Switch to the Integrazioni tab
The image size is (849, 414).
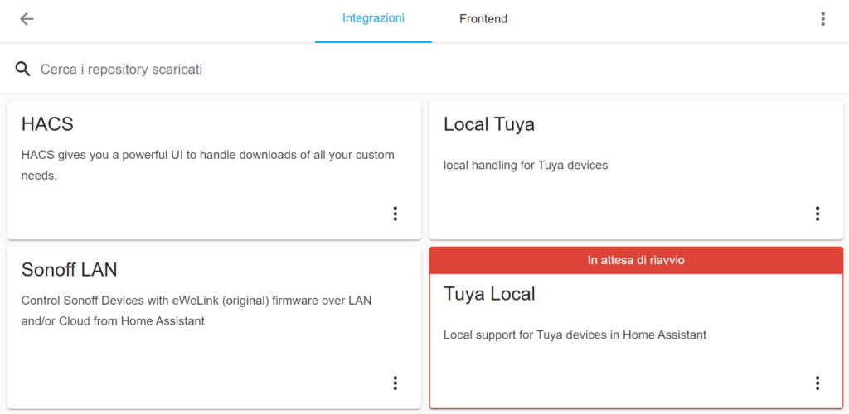(x=373, y=19)
